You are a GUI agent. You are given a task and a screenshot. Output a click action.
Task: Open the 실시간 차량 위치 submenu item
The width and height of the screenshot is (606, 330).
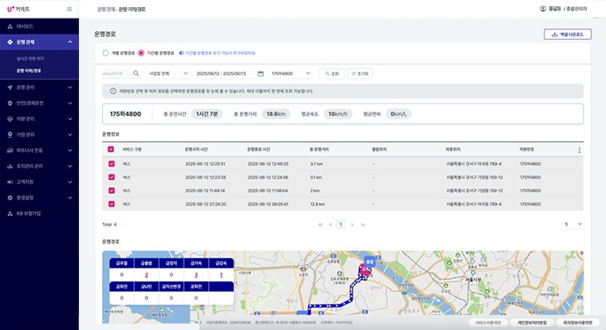(x=30, y=59)
